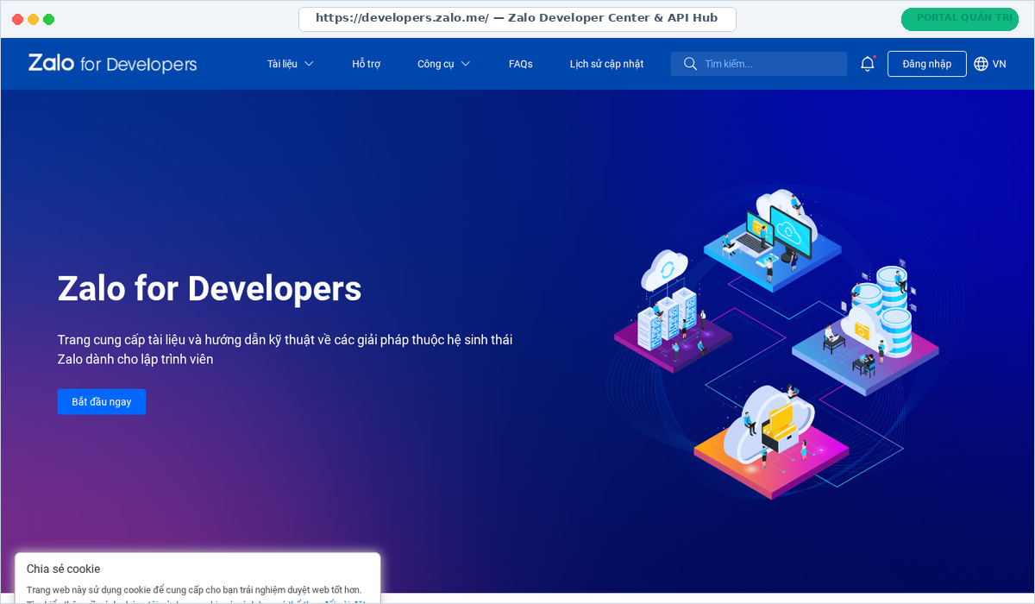Click the search magnifier icon

(690, 64)
